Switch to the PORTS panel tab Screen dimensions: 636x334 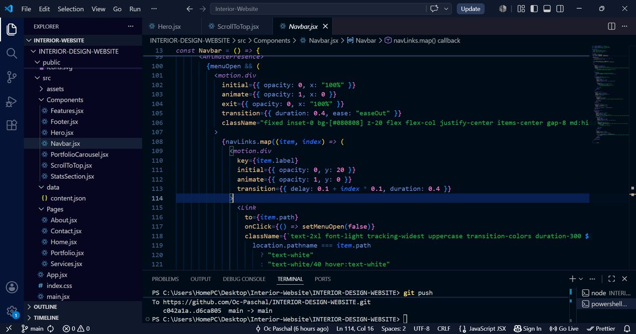point(323,279)
